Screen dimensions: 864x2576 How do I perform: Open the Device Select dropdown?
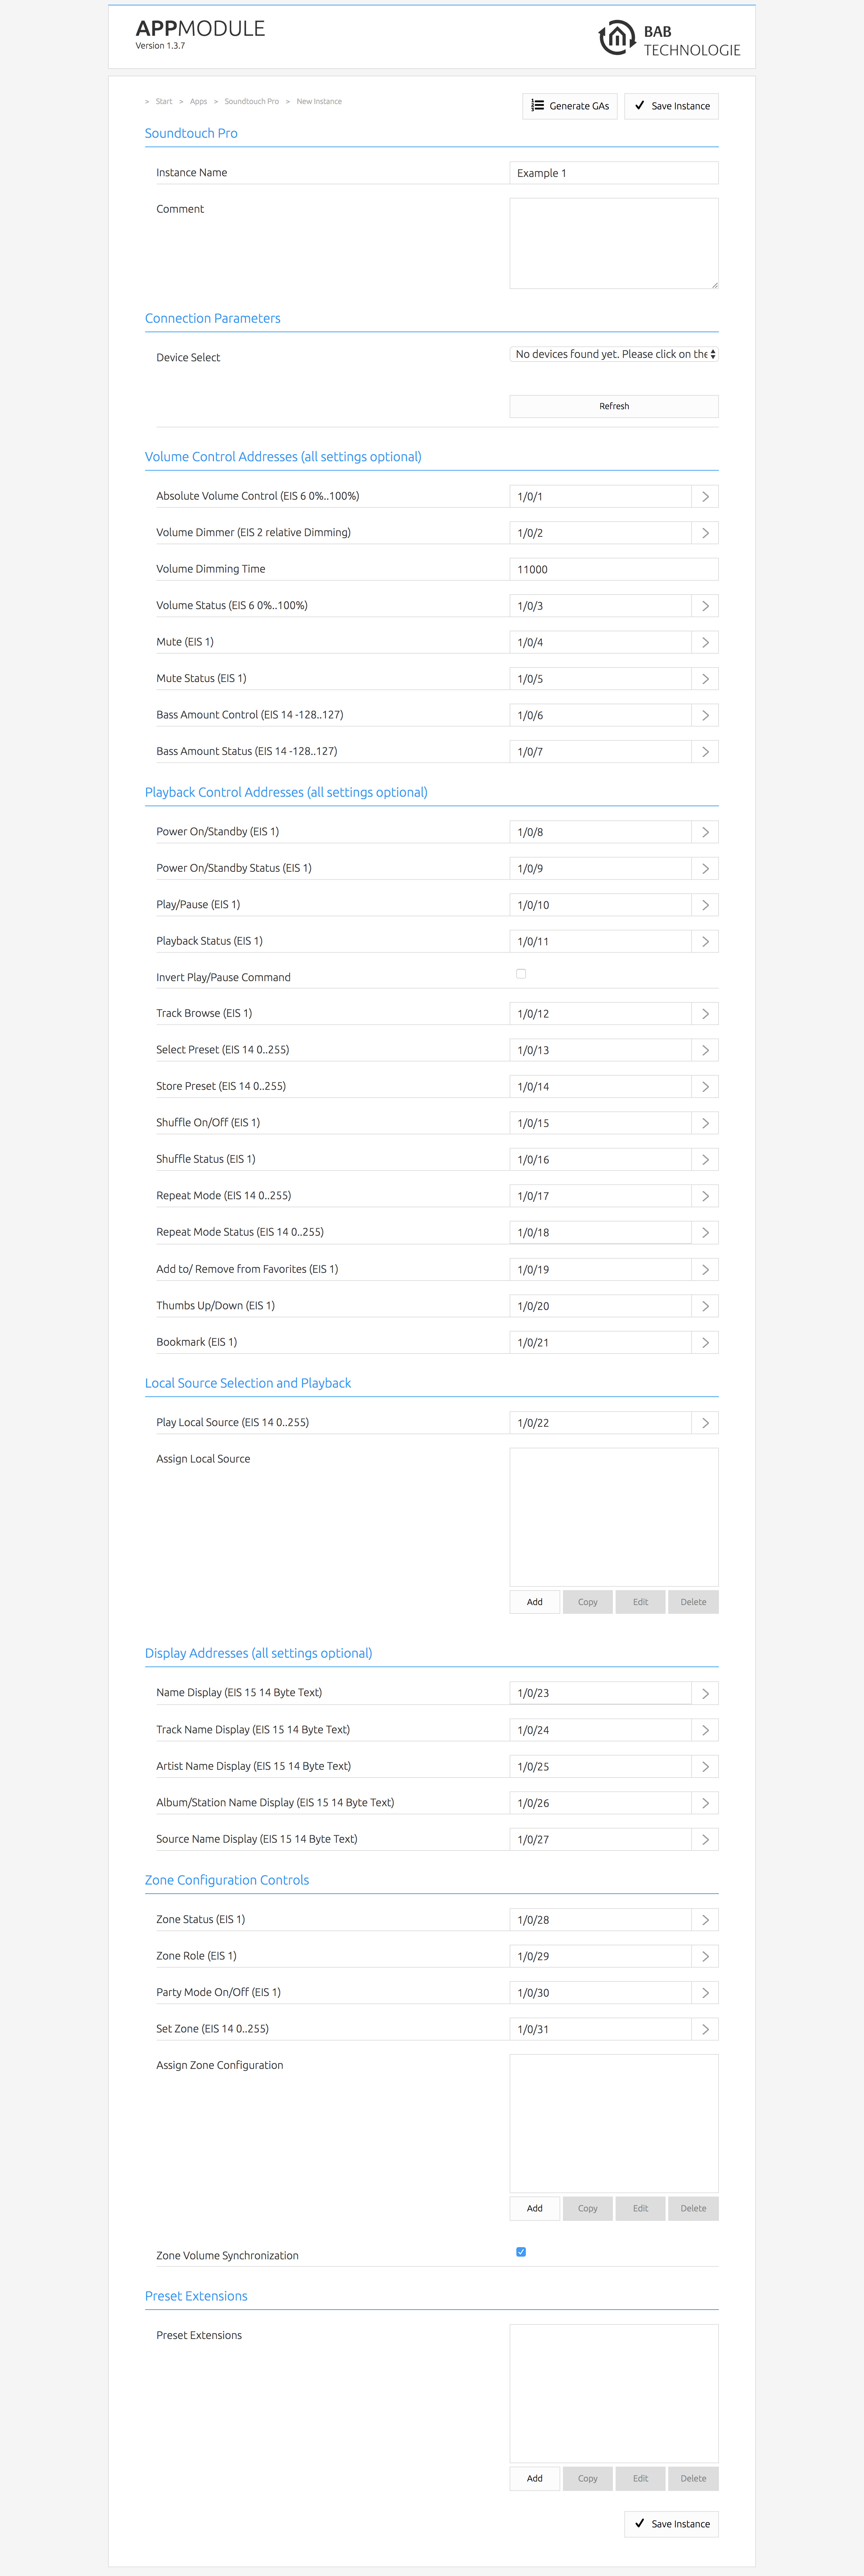pos(614,354)
